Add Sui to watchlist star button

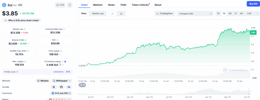click(60, 5)
